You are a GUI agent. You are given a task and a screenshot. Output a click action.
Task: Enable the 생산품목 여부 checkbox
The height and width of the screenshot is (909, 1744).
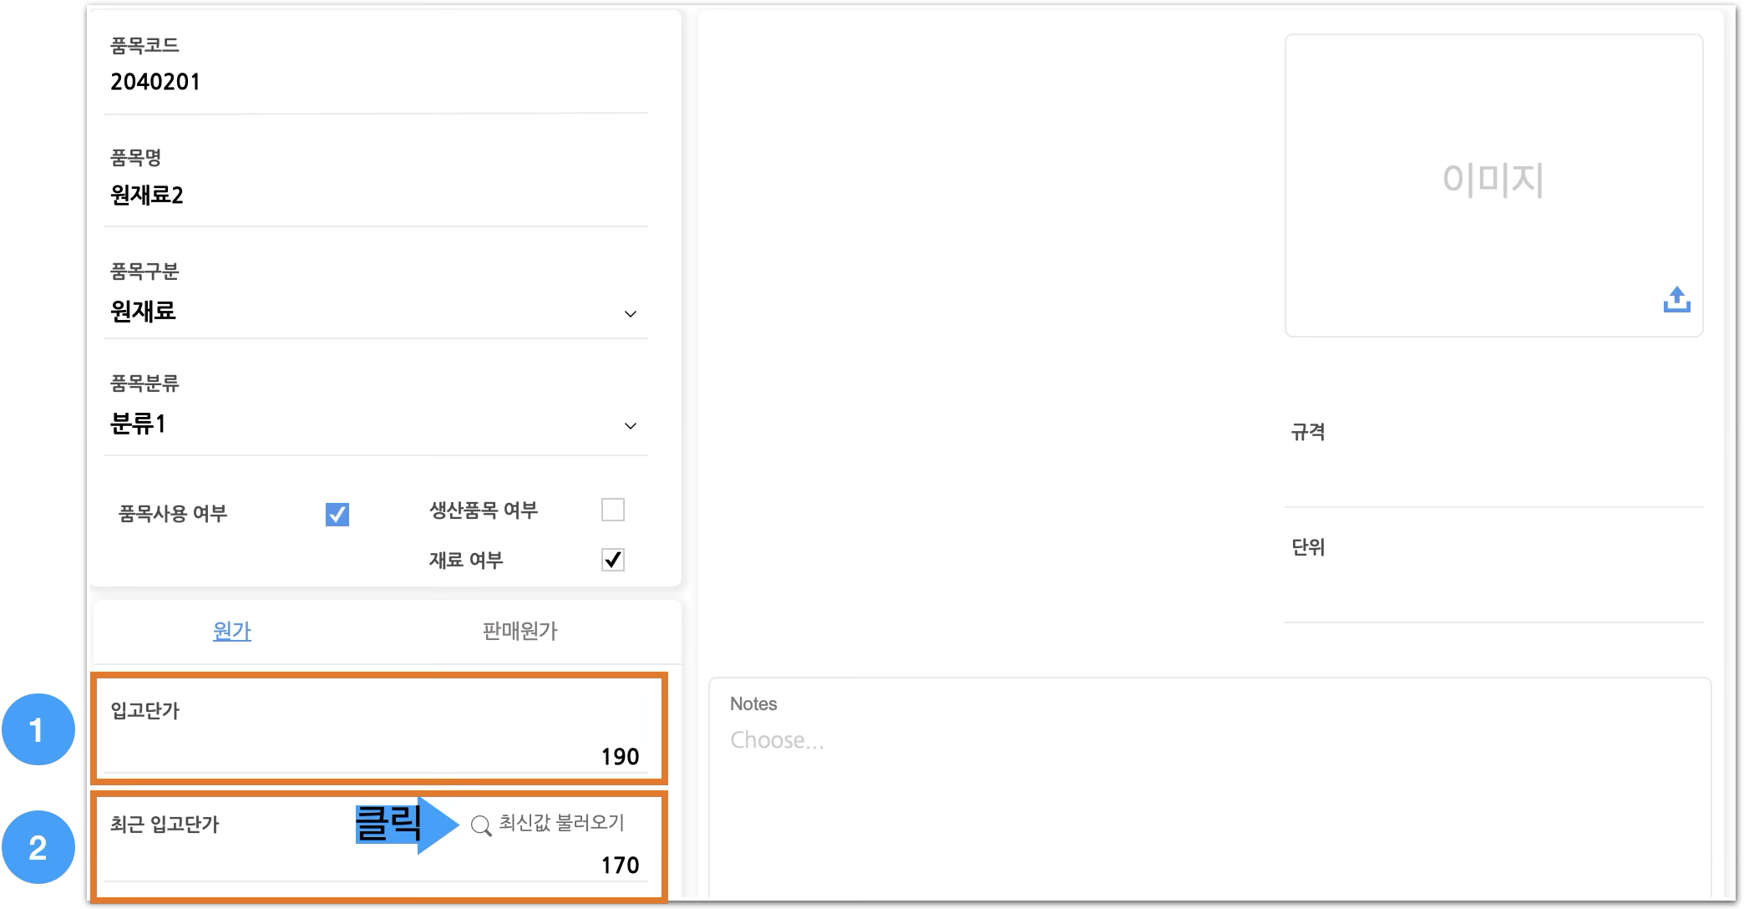coord(612,510)
